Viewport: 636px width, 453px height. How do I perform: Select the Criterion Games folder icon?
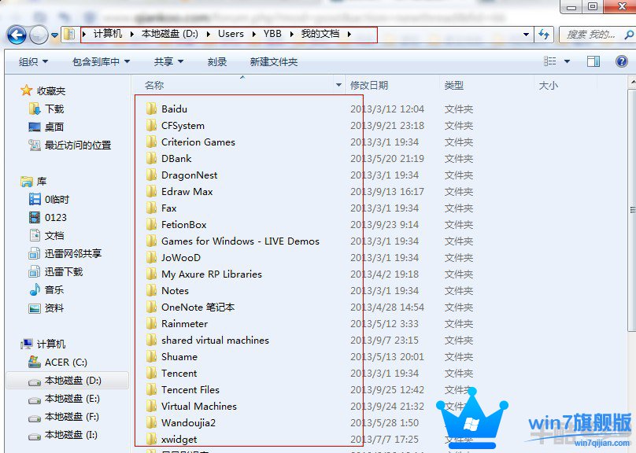point(151,142)
